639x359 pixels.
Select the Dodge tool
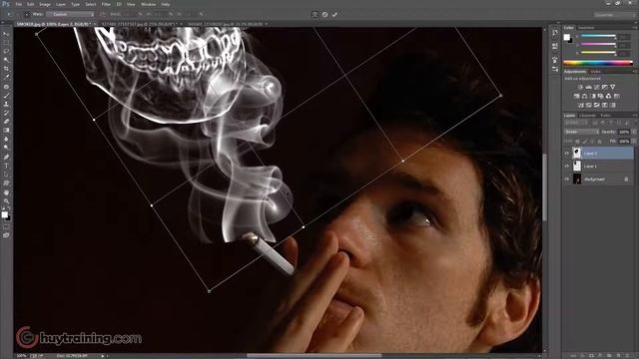coord(6,148)
